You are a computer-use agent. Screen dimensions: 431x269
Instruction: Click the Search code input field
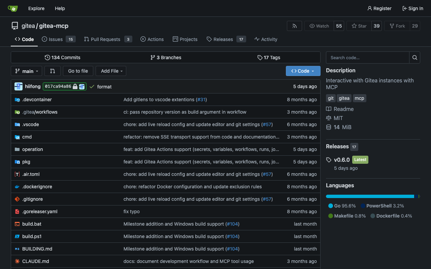pyautogui.click(x=367, y=57)
